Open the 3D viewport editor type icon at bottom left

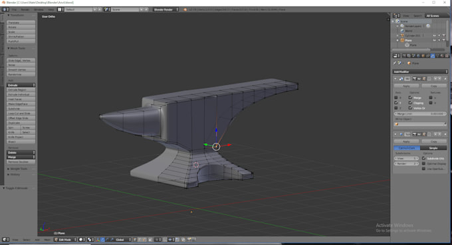(5, 240)
